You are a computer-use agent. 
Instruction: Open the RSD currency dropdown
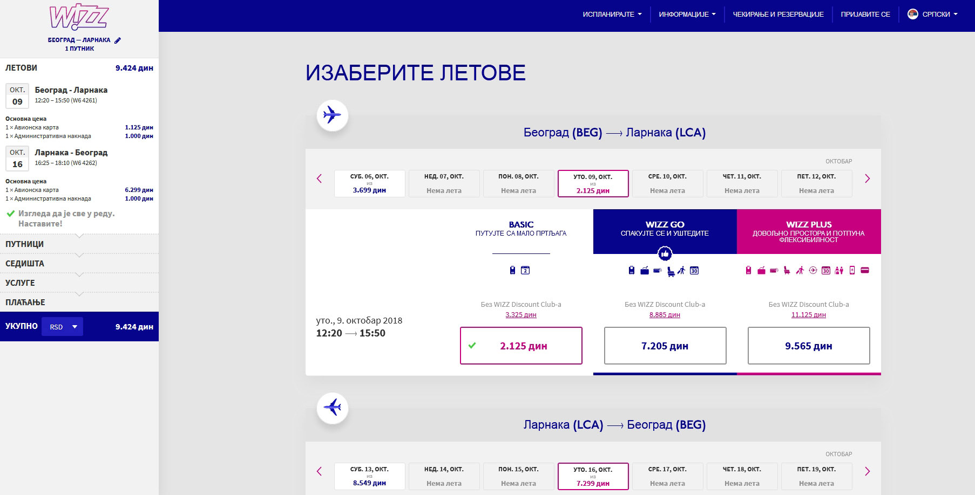62,327
